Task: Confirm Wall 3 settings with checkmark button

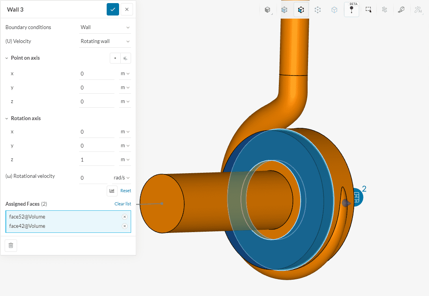Action: click(112, 9)
